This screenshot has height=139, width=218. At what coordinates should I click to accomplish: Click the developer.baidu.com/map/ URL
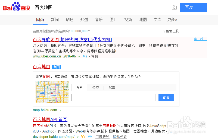[x=54, y=137]
